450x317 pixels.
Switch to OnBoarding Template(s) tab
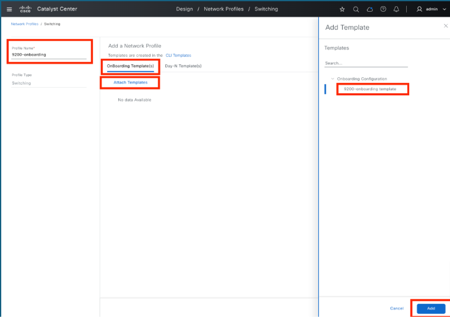130,66
